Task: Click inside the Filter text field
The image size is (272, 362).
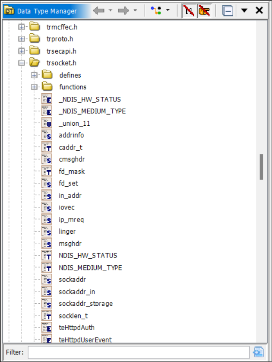Action: tap(138, 352)
